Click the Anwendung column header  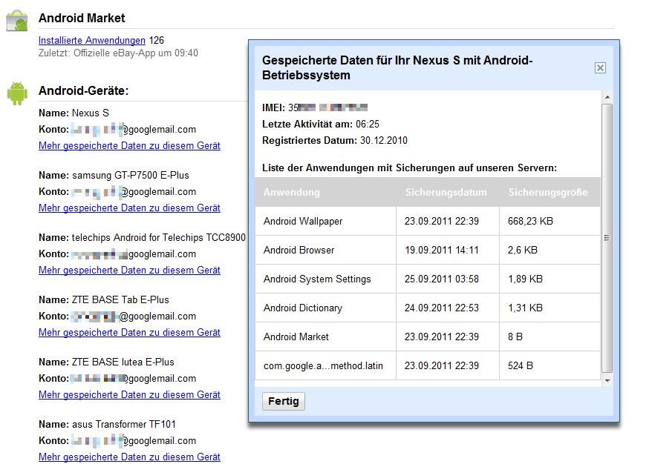[292, 192]
